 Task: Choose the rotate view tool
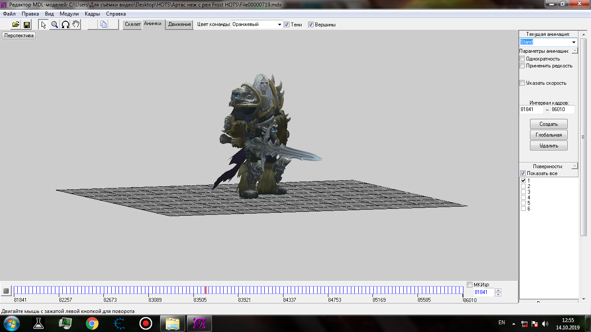pyautogui.click(x=65, y=25)
